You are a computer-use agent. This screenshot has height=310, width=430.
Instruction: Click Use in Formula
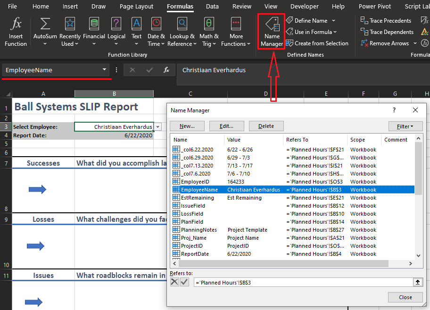(311, 32)
